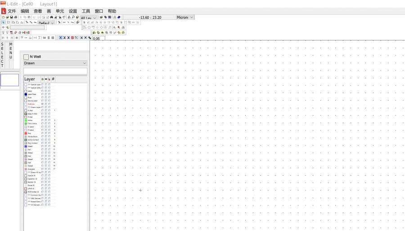405x231 pixels.
Task: Click the layer search field below Drawn
Action: [55, 71]
